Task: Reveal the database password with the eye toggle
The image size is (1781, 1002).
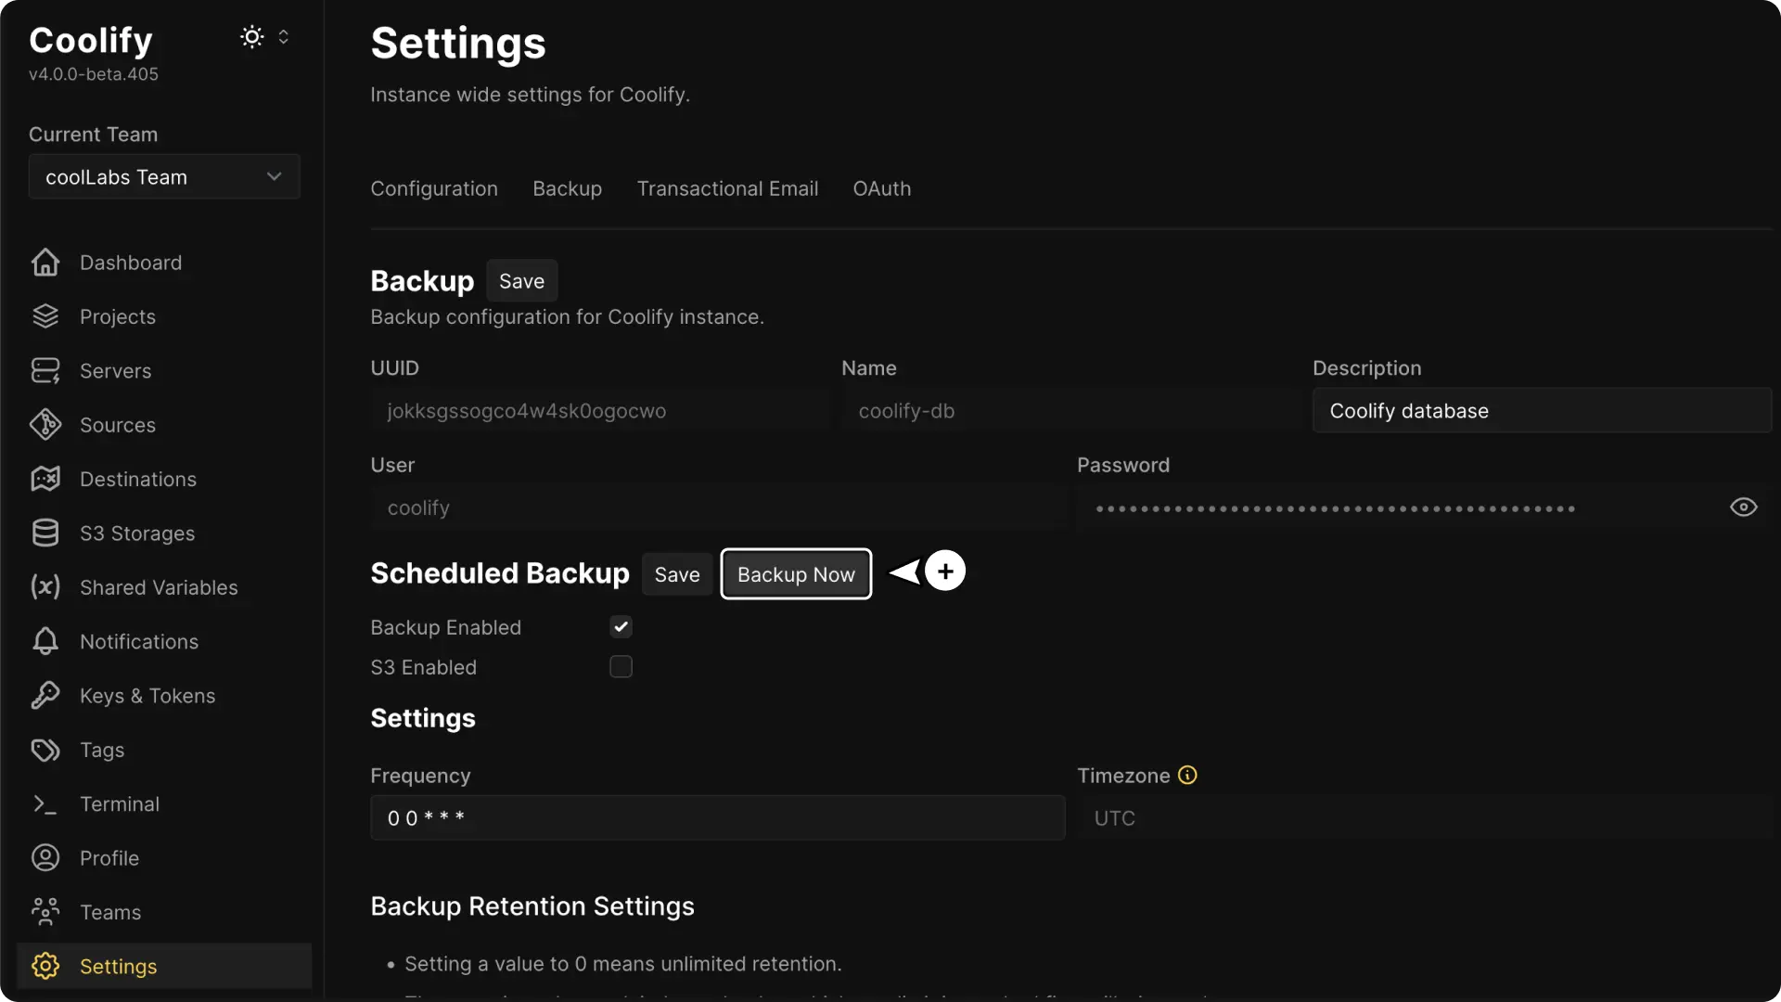Action: pyautogui.click(x=1743, y=507)
